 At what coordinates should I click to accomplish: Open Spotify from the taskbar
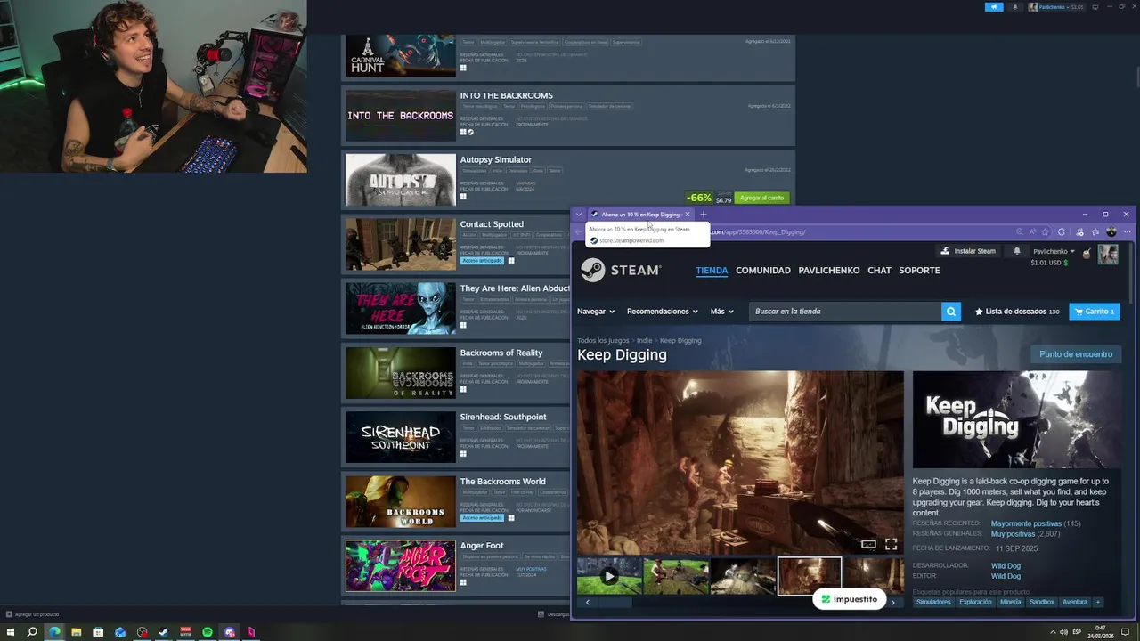tap(207, 632)
